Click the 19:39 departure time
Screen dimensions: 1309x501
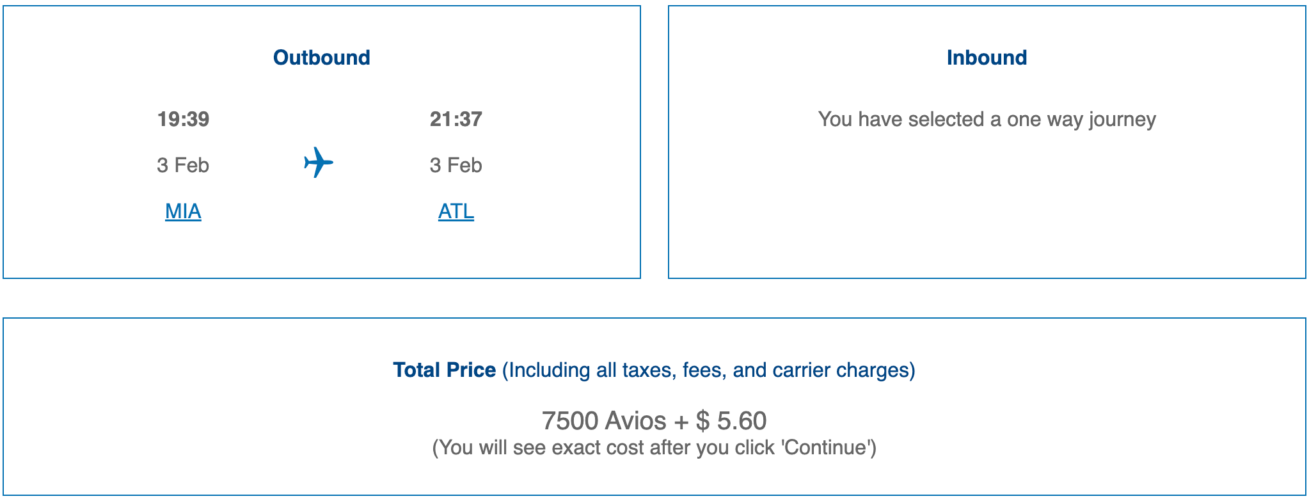[183, 119]
